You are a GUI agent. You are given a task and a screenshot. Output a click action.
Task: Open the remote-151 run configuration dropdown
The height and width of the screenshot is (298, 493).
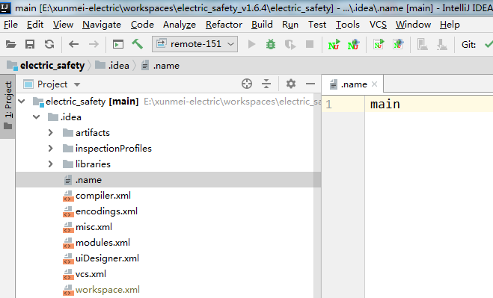coord(195,44)
